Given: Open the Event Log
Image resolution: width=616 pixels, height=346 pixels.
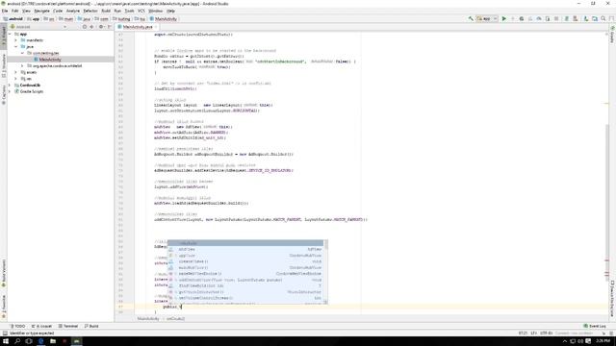Looking at the screenshot, I should [x=595, y=326].
